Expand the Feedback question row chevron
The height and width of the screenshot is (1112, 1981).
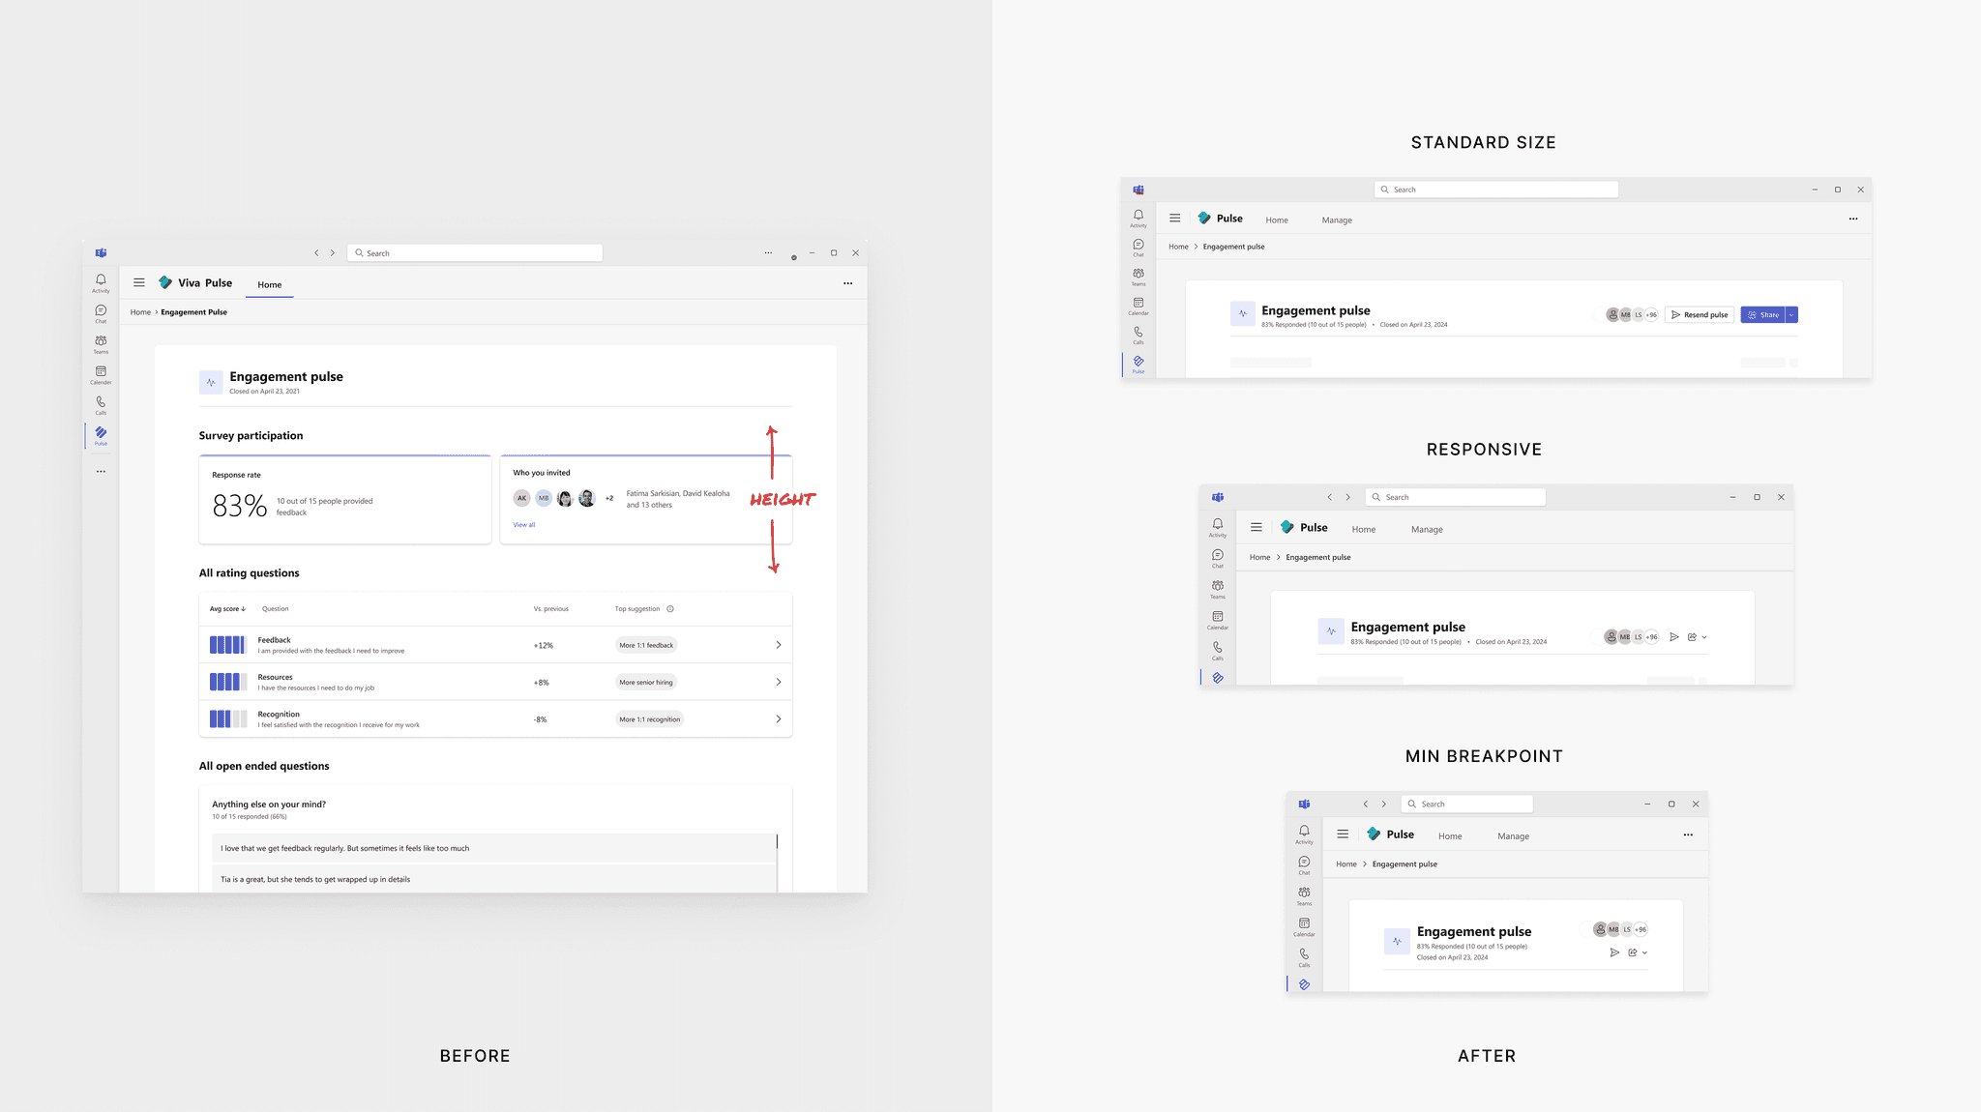coord(779,645)
